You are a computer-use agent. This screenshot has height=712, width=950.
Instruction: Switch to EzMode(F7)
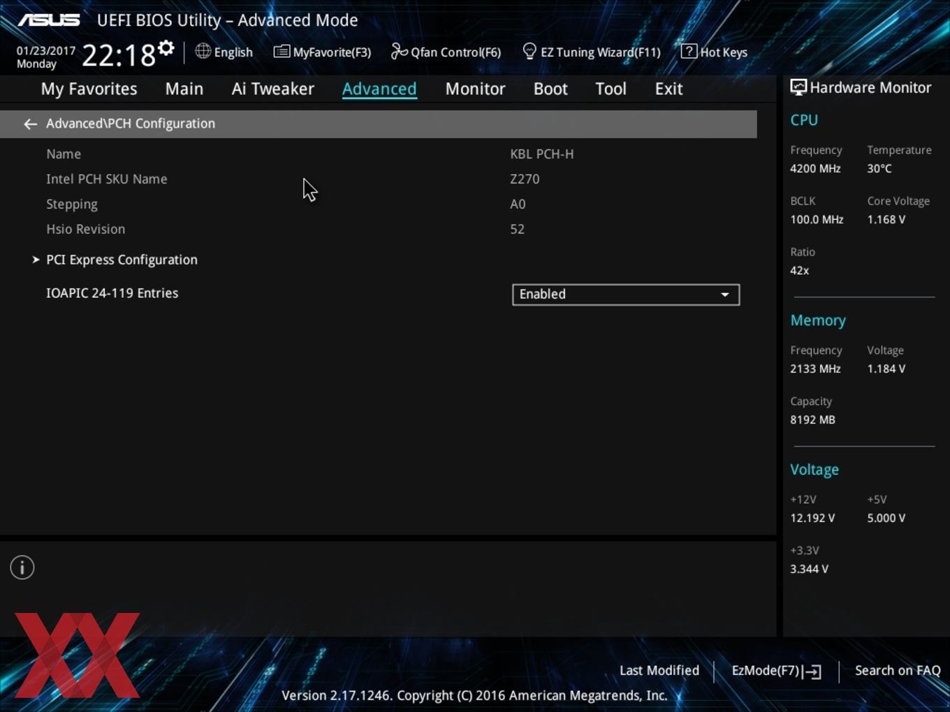(776, 671)
